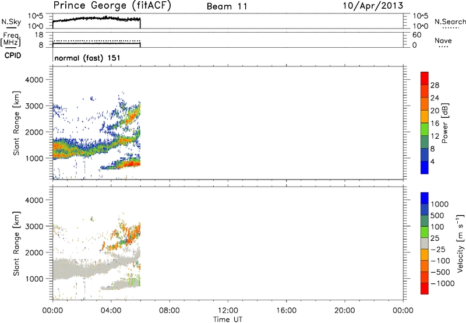Click the "4000" tick in the power panel
The image size is (466, 323).
[x=34, y=80]
